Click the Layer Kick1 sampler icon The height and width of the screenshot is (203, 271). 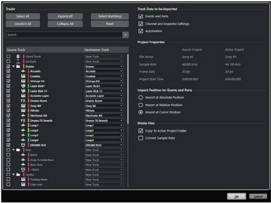(23, 86)
